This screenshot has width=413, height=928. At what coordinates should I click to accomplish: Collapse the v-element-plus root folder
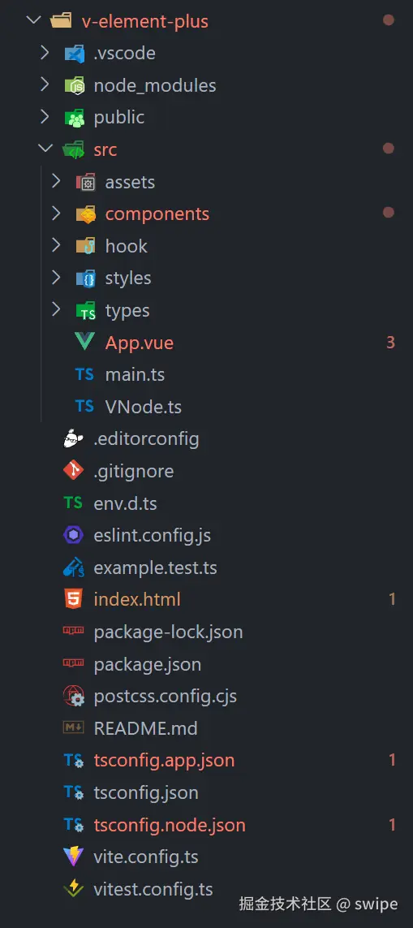[x=34, y=20]
